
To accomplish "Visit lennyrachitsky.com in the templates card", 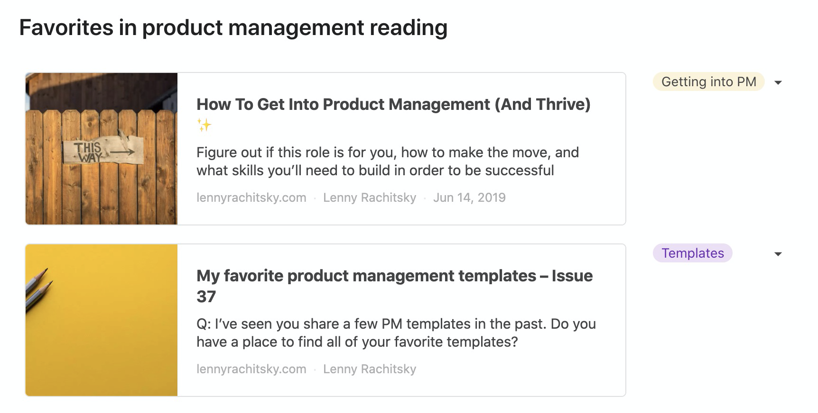I will (251, 369).
